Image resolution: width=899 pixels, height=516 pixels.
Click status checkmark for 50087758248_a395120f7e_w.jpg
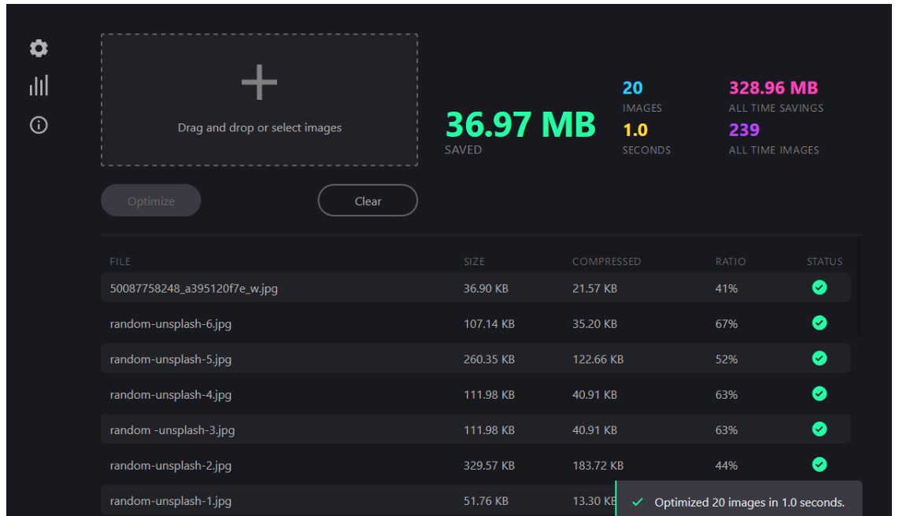click(819, 287)
